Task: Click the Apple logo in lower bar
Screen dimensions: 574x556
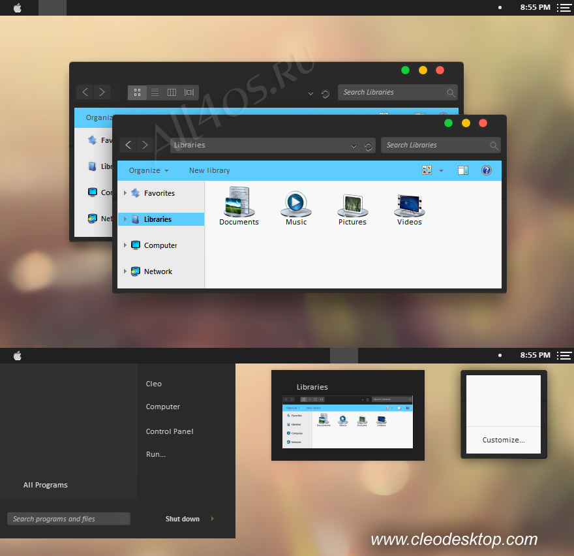Action: click(x=17, y=356)
